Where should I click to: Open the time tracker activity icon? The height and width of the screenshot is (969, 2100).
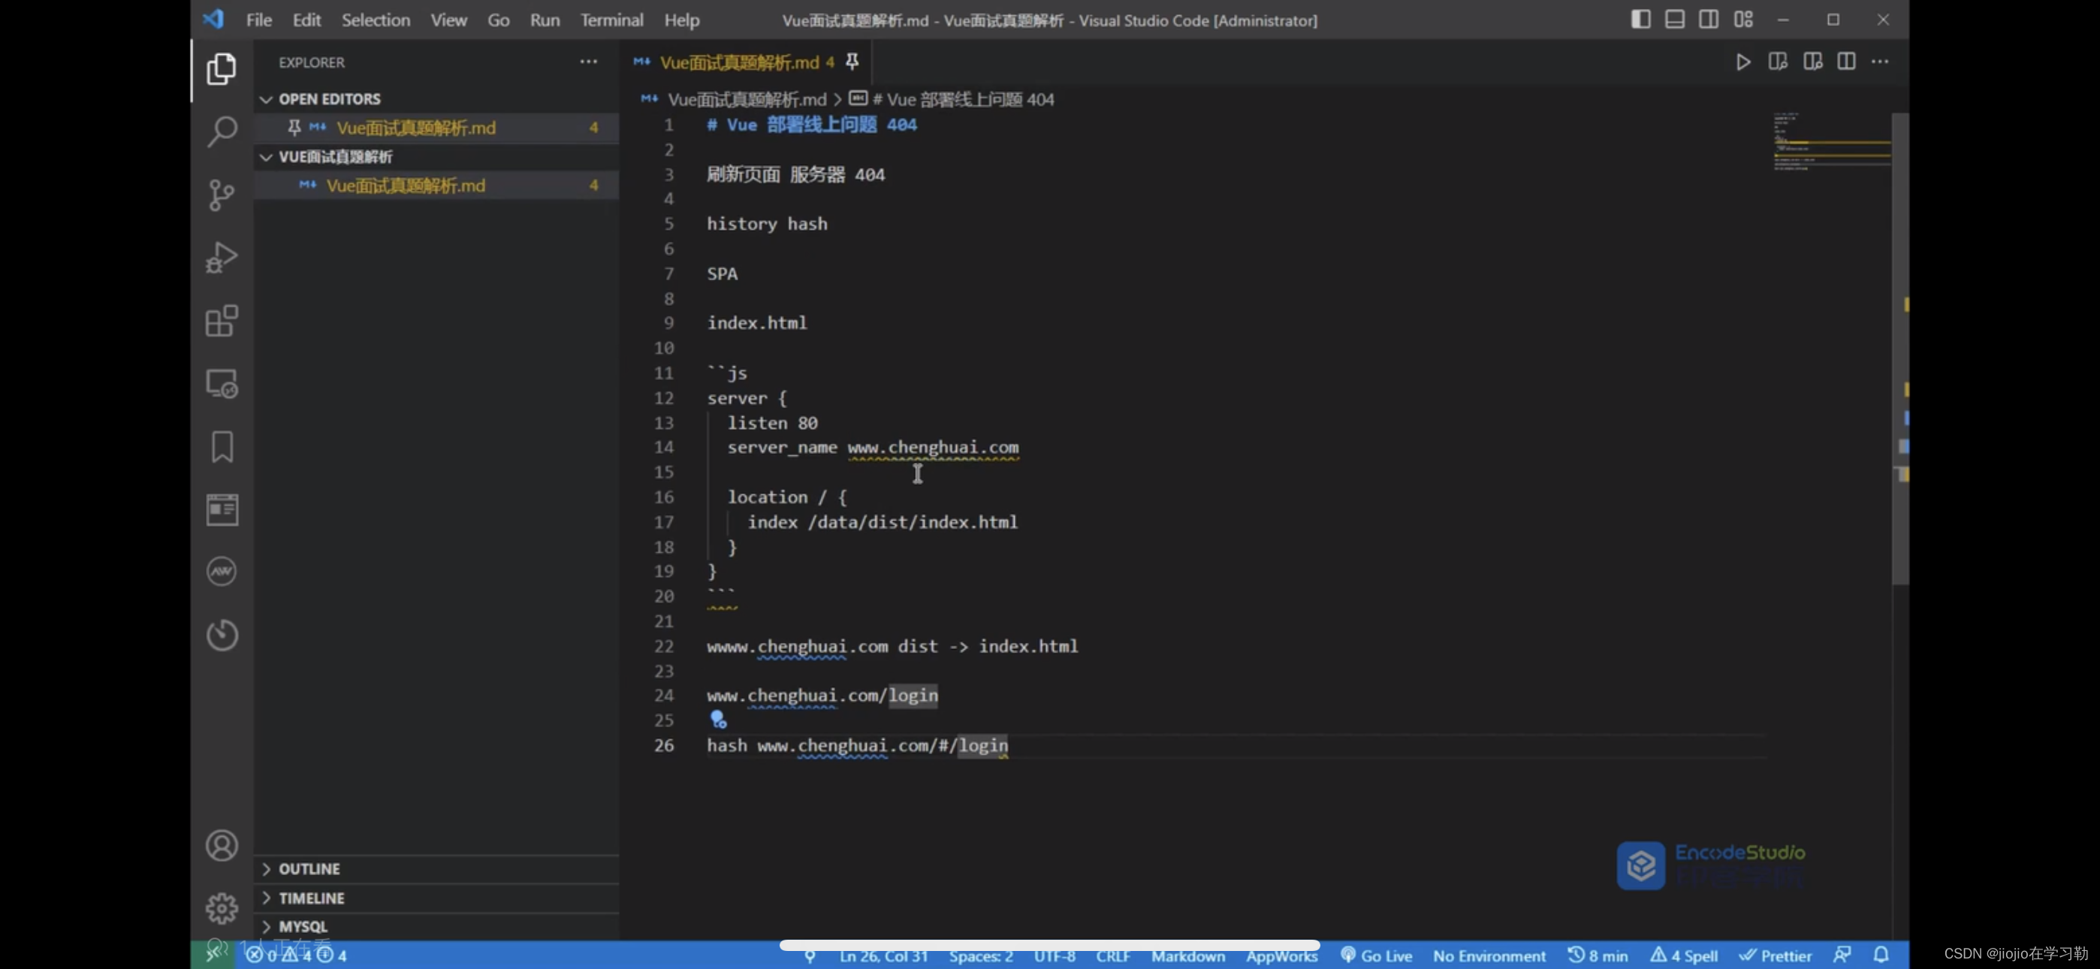(x=222, y=635)
